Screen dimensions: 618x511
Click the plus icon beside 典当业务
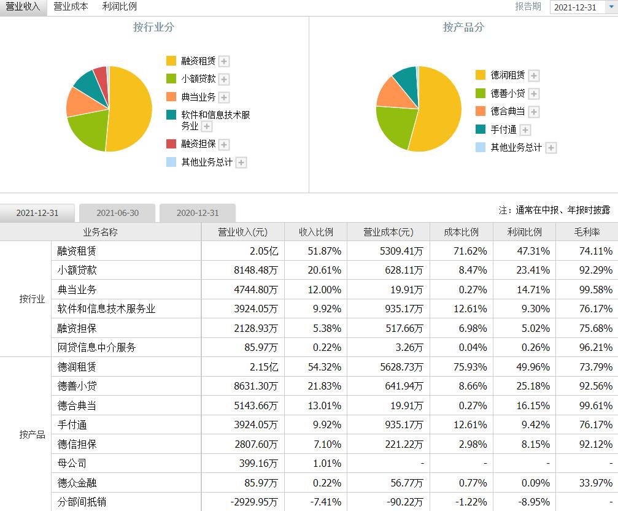click(x=225, y=97)
